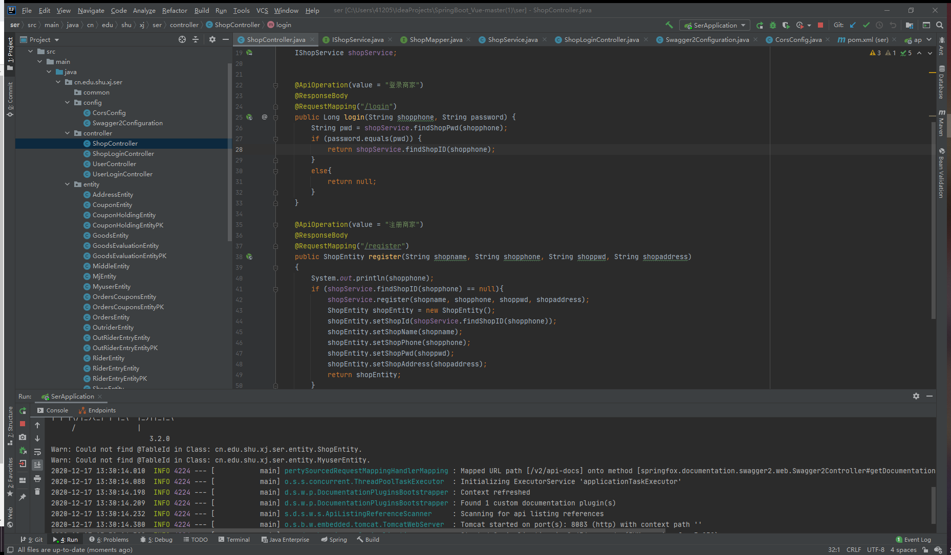This screenshot has width=951, height=555.
Task: Toggle the pin tab icon in Run panel
Action: click(23, 497)
